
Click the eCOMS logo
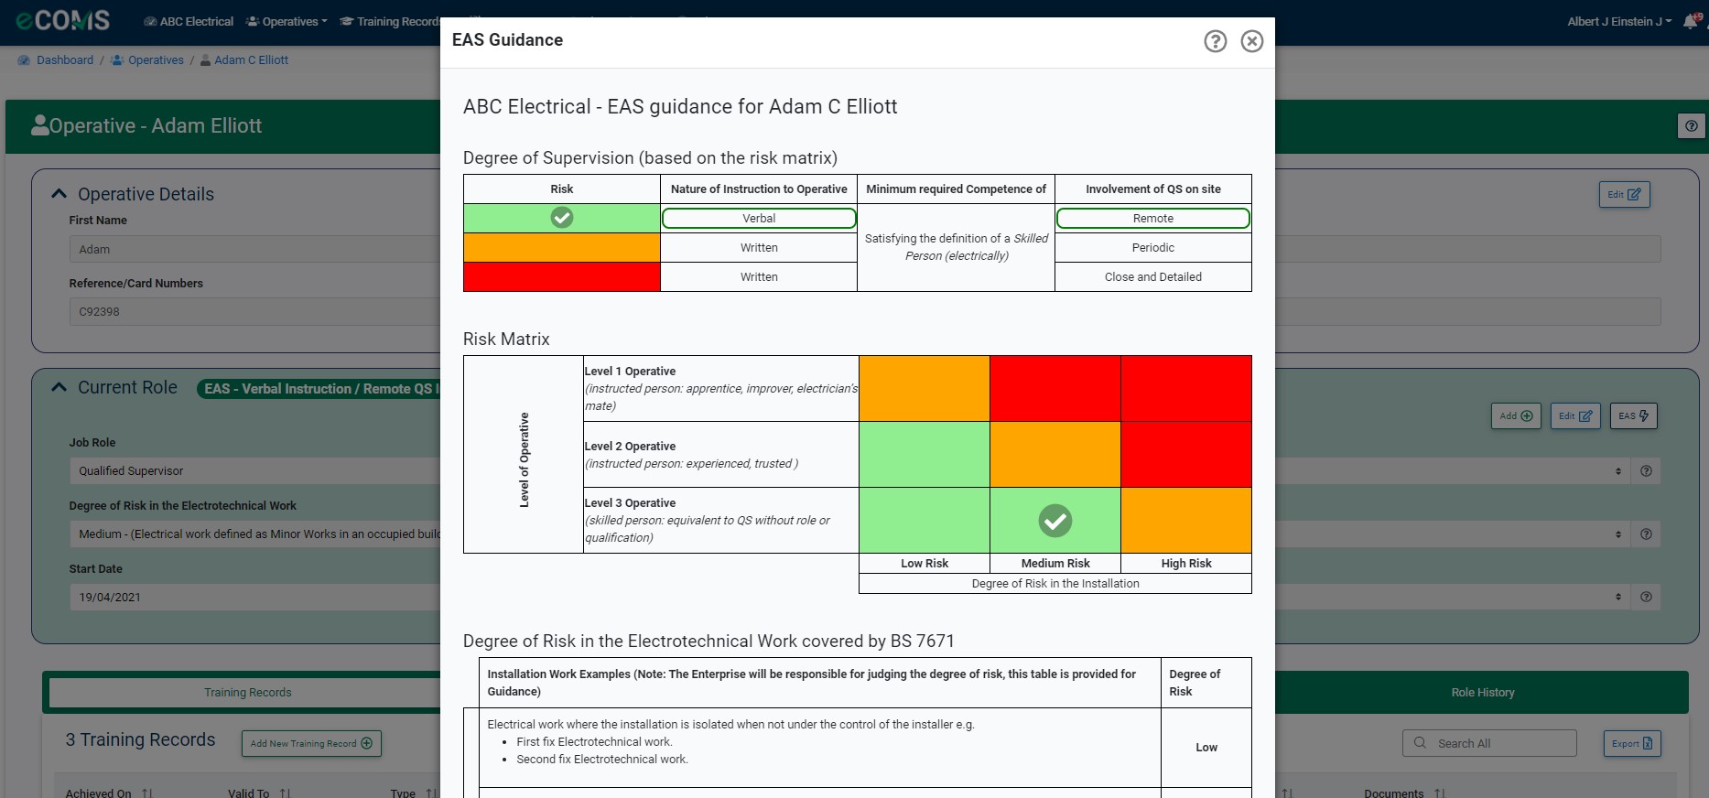click(62, 20)
